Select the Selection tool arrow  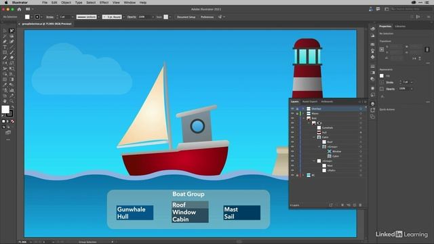point(5,30)
